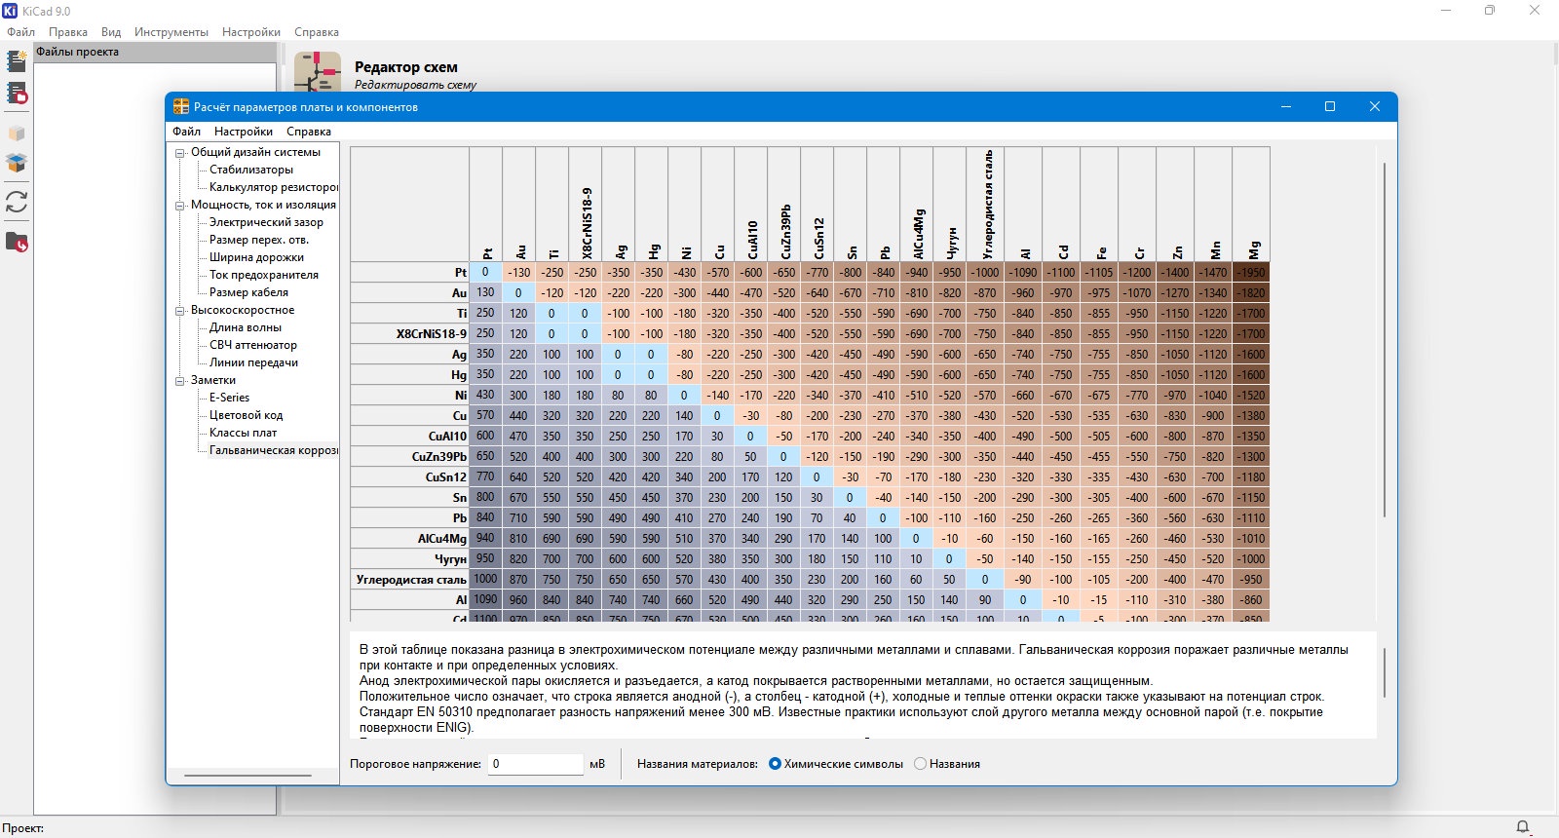The height and width of the screenshot is (838, 1559).
Task: Select Ширина дорожки in the tree
Action: [256, 257]
